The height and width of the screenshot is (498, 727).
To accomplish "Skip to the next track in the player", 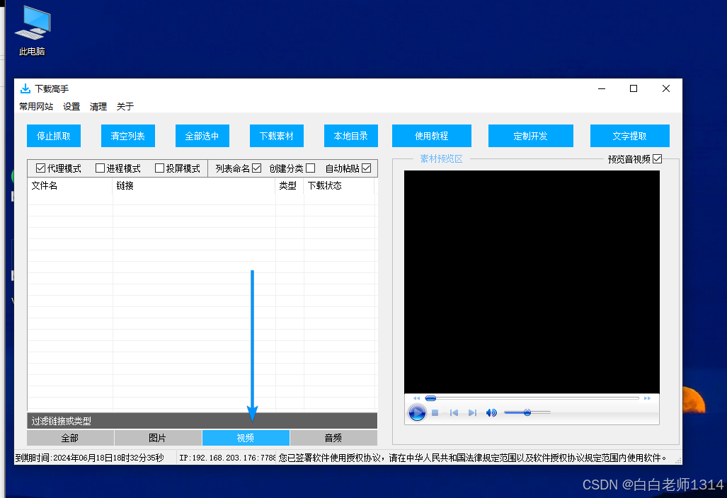I will pos(472,412).
